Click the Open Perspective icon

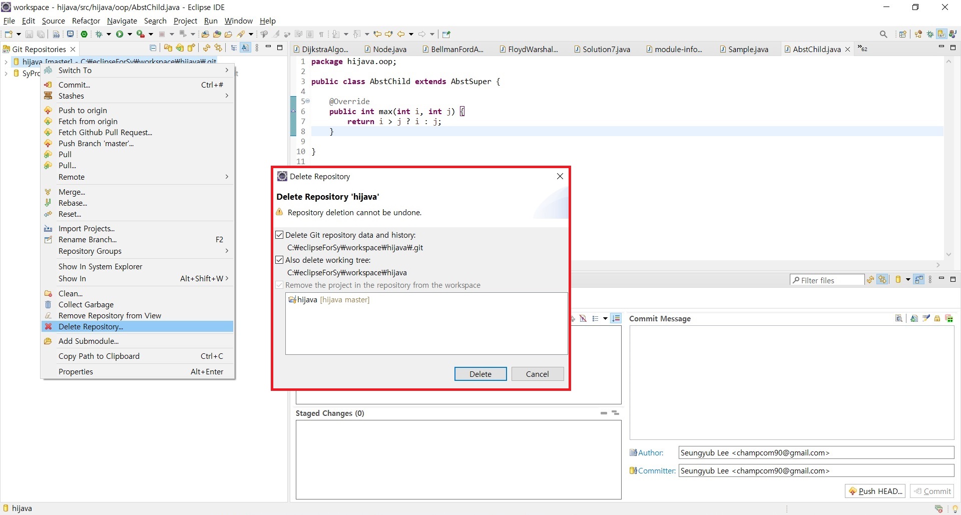pyautogui.click(x=902, y=34)
